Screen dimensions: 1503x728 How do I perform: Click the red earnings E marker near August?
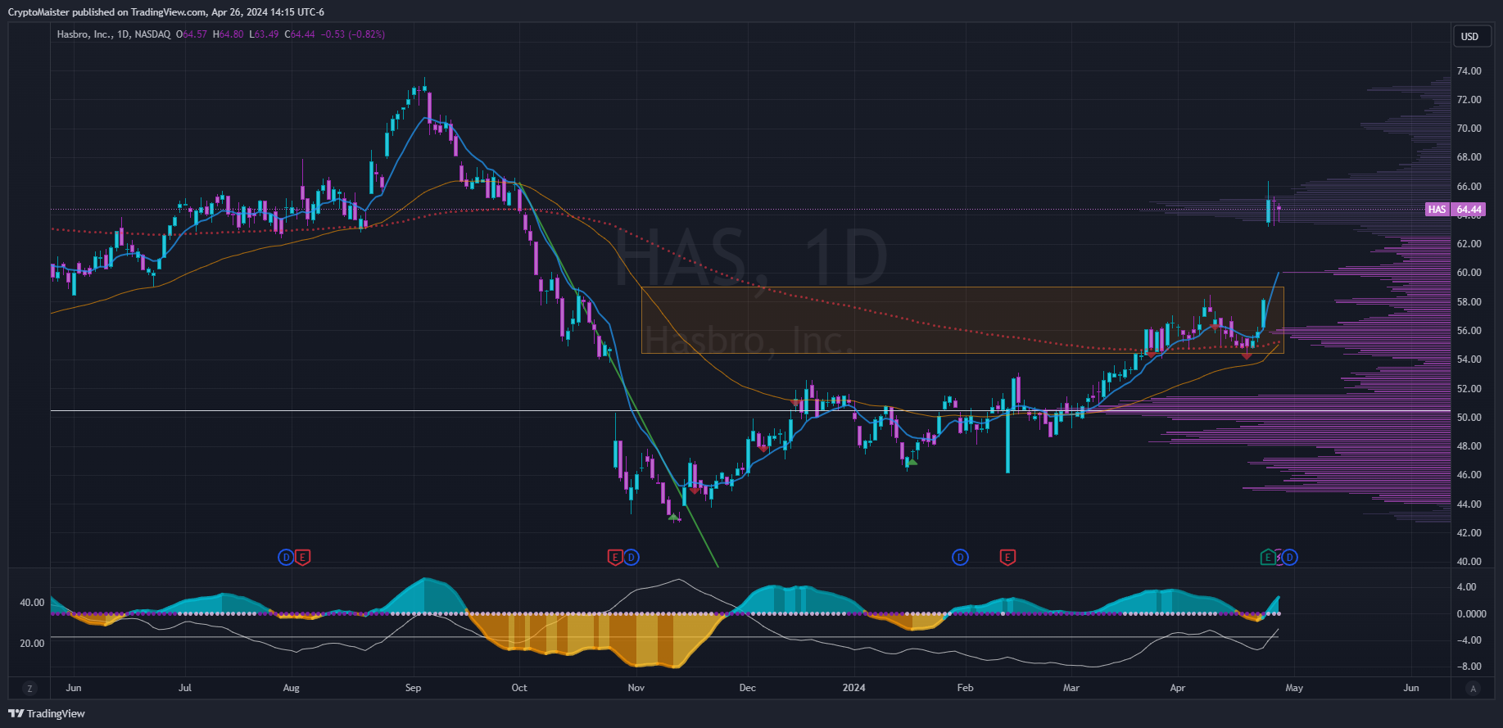coord(302,558)
